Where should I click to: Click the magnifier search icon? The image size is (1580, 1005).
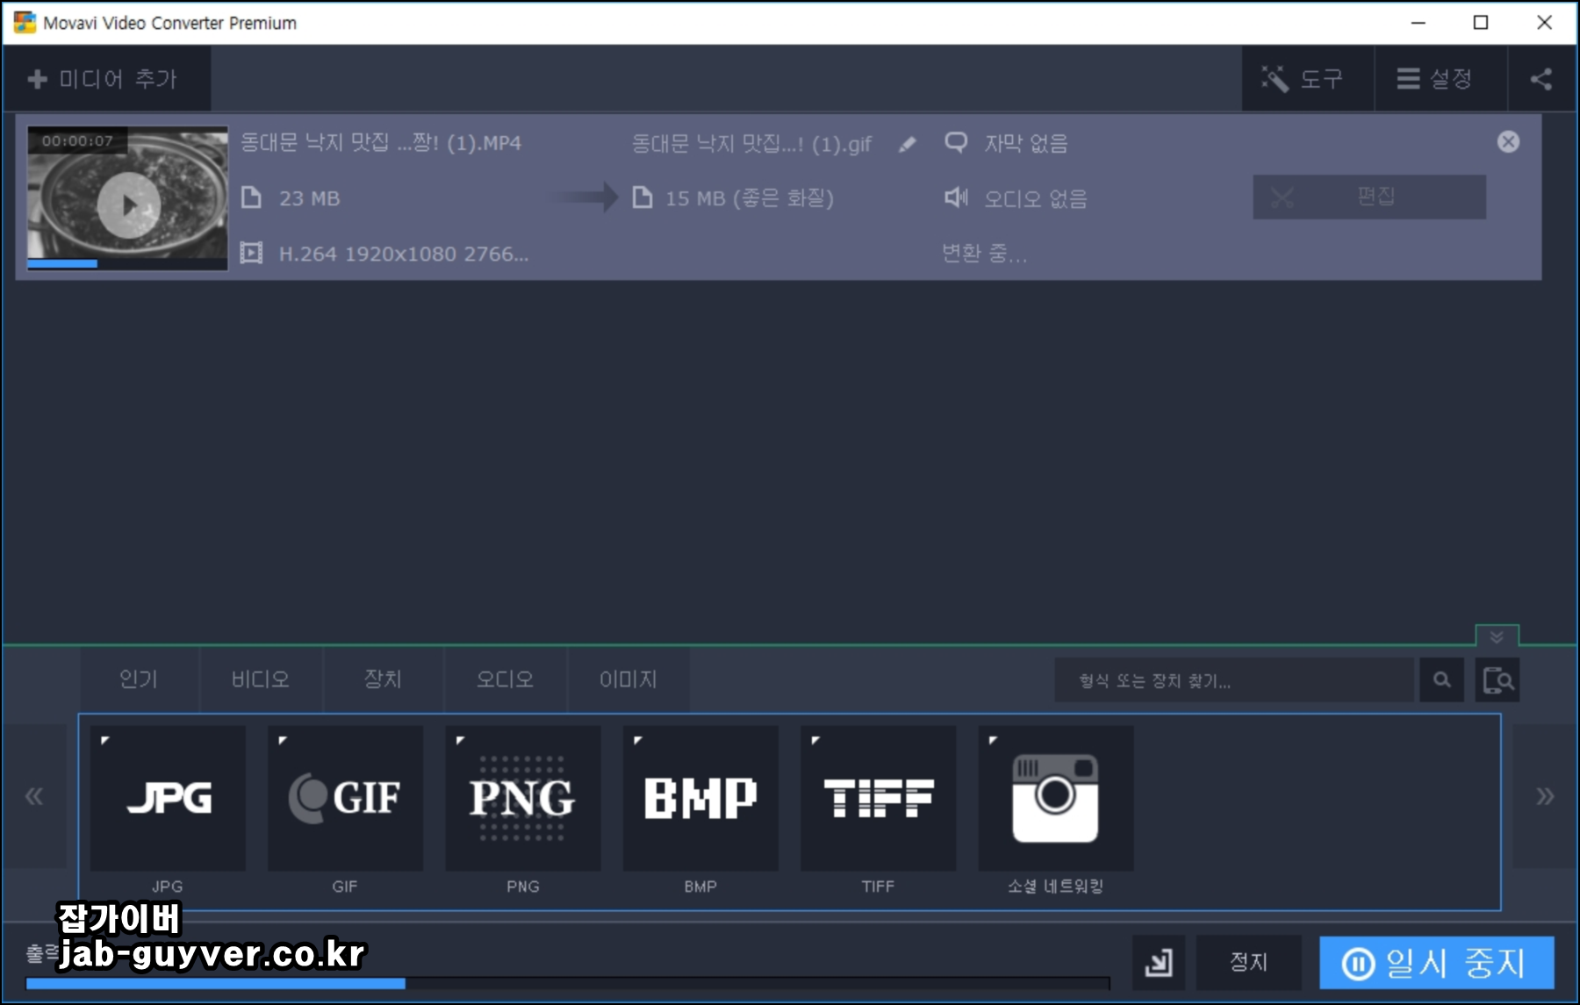point(1441,680)
